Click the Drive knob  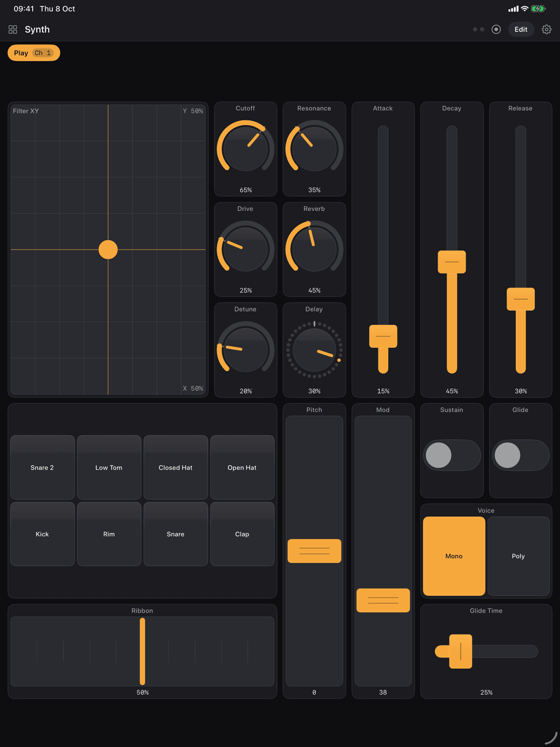245,249
